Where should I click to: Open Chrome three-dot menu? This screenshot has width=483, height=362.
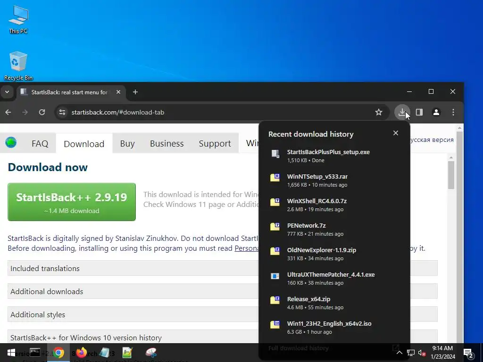[453, 112]
